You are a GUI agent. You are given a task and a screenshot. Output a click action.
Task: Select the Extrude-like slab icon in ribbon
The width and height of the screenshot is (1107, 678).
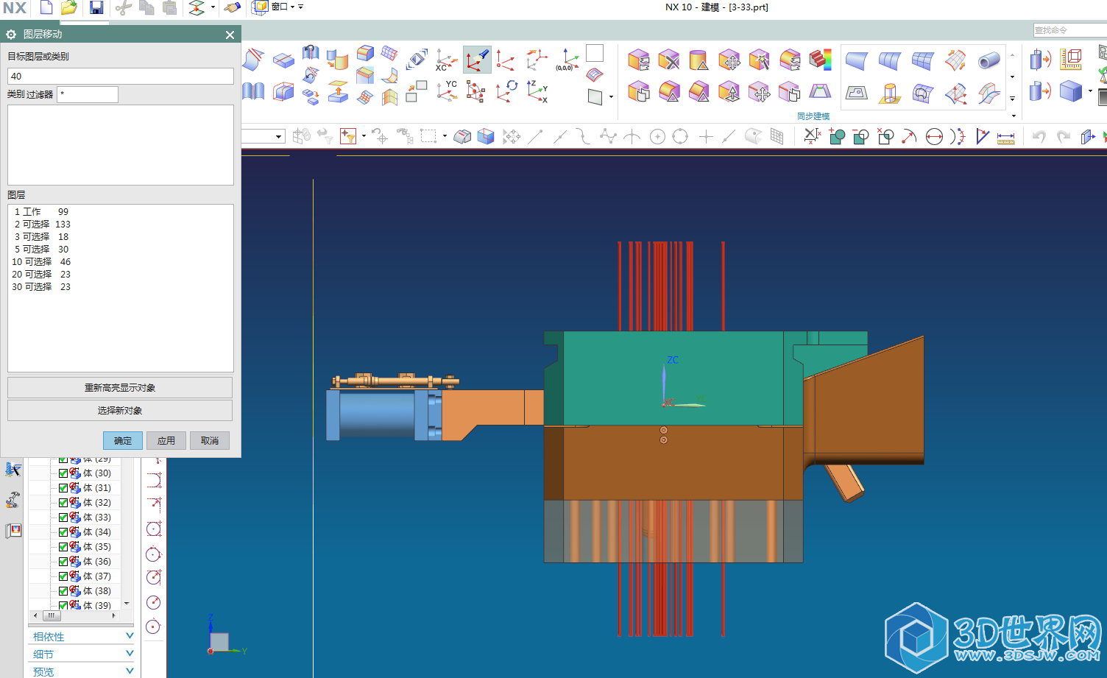[x=283, y=60]
